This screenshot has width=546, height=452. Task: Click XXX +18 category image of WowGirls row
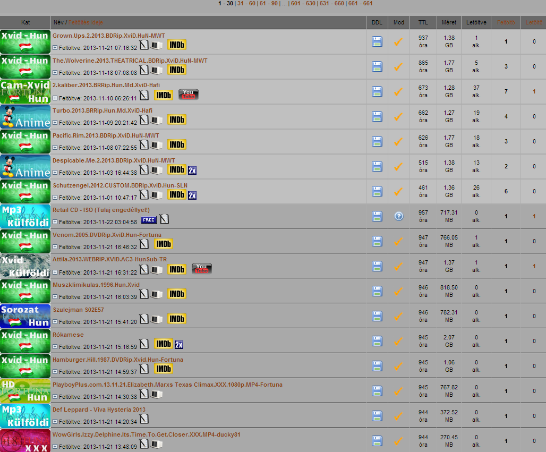click(25, 440)
